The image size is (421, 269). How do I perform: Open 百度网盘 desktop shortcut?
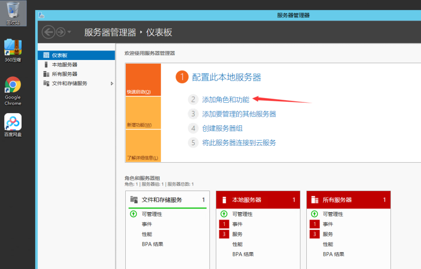click(x=13, y=125)
